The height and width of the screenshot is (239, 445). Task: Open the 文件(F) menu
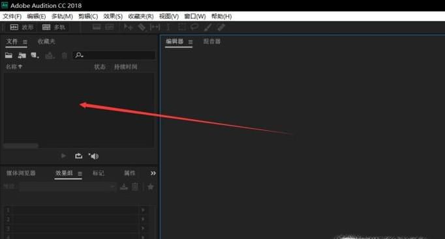click(12, 16)
